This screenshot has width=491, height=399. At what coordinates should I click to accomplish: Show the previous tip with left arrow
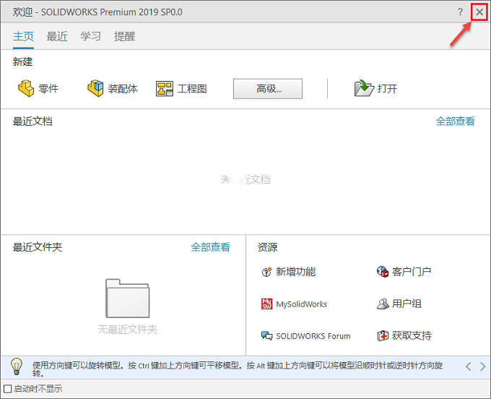469,366
